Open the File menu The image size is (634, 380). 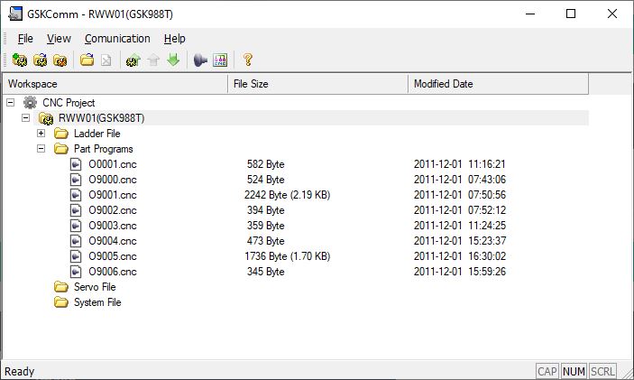coord(25,39)
